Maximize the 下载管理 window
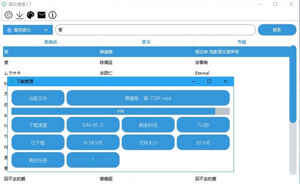 click(x=209, y=81)
